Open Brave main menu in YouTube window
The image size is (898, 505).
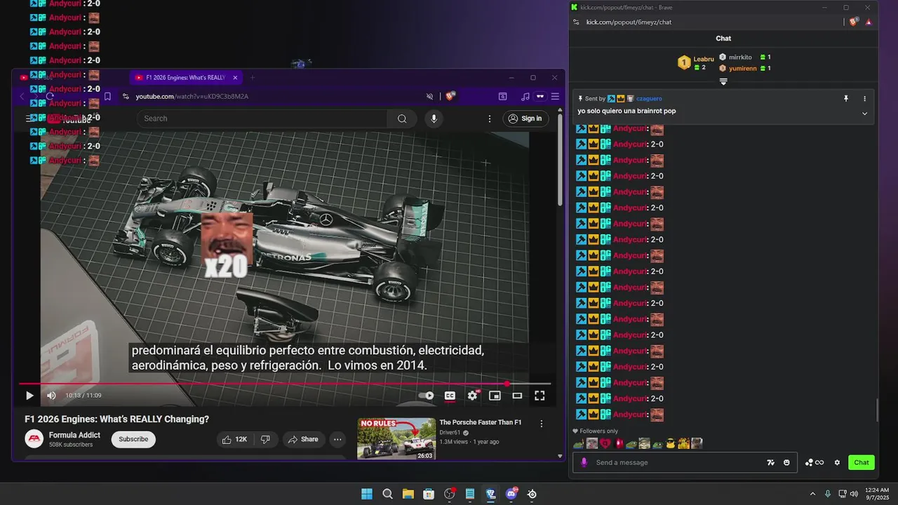tap(555, 96)
